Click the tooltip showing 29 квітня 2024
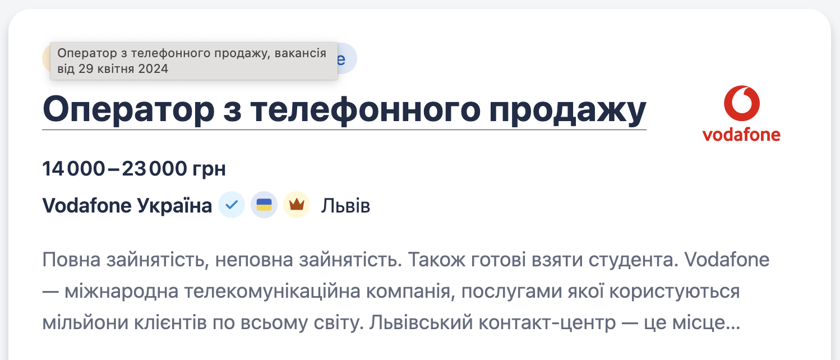The image size is (840, 360). (x=193, y=61)
